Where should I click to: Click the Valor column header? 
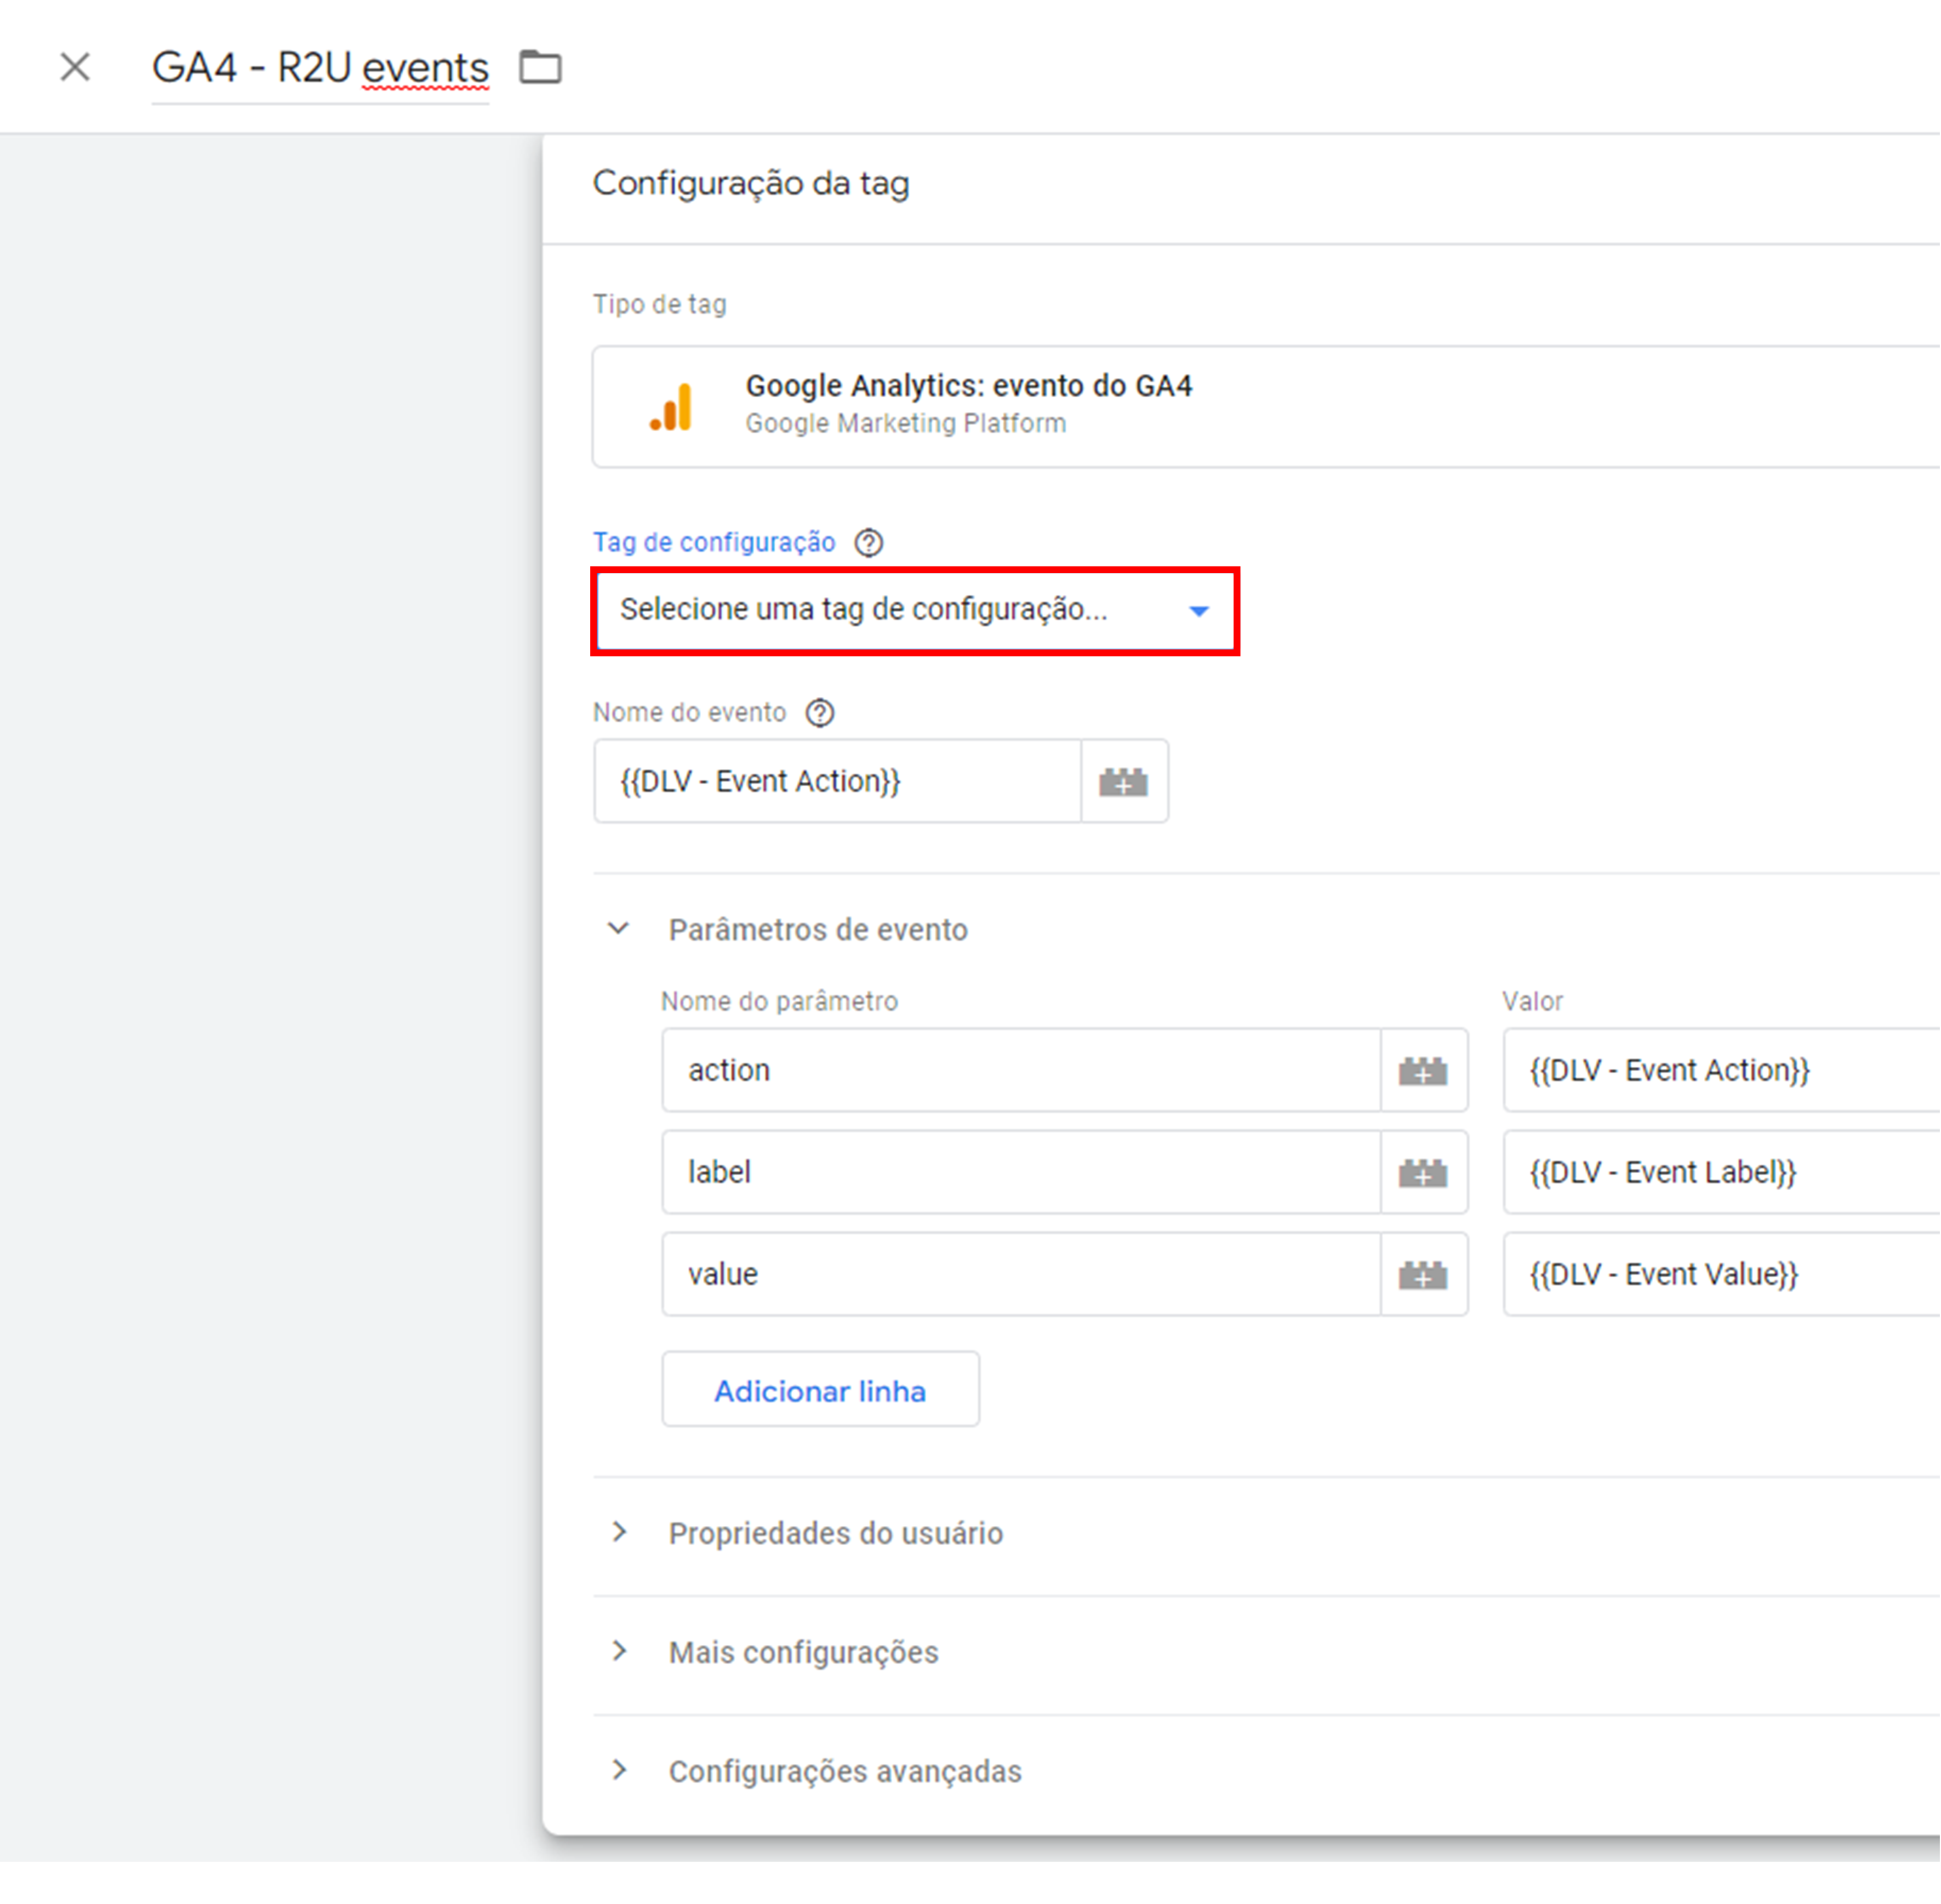(x=1533, y=1001)
